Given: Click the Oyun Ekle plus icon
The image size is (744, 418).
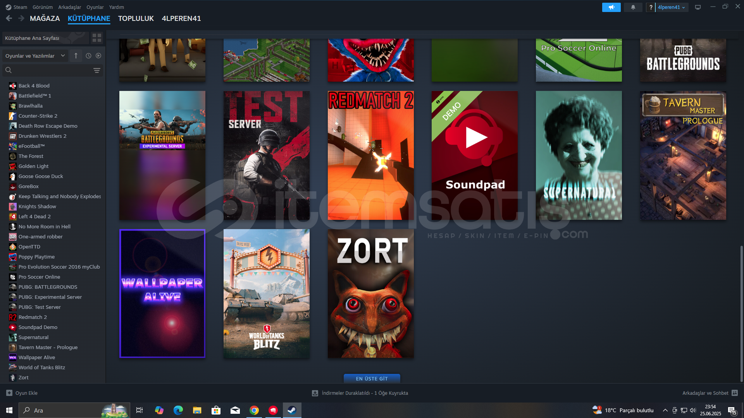Looking at the screenshot, I should click(9, 393).
